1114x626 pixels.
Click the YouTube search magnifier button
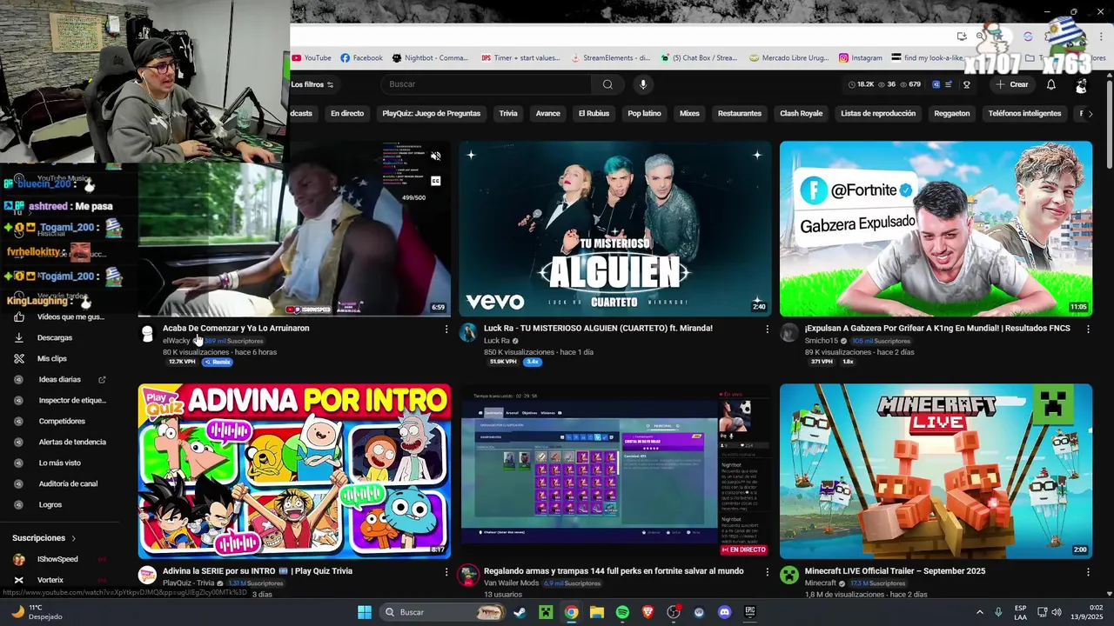click(x=607, y=84)
